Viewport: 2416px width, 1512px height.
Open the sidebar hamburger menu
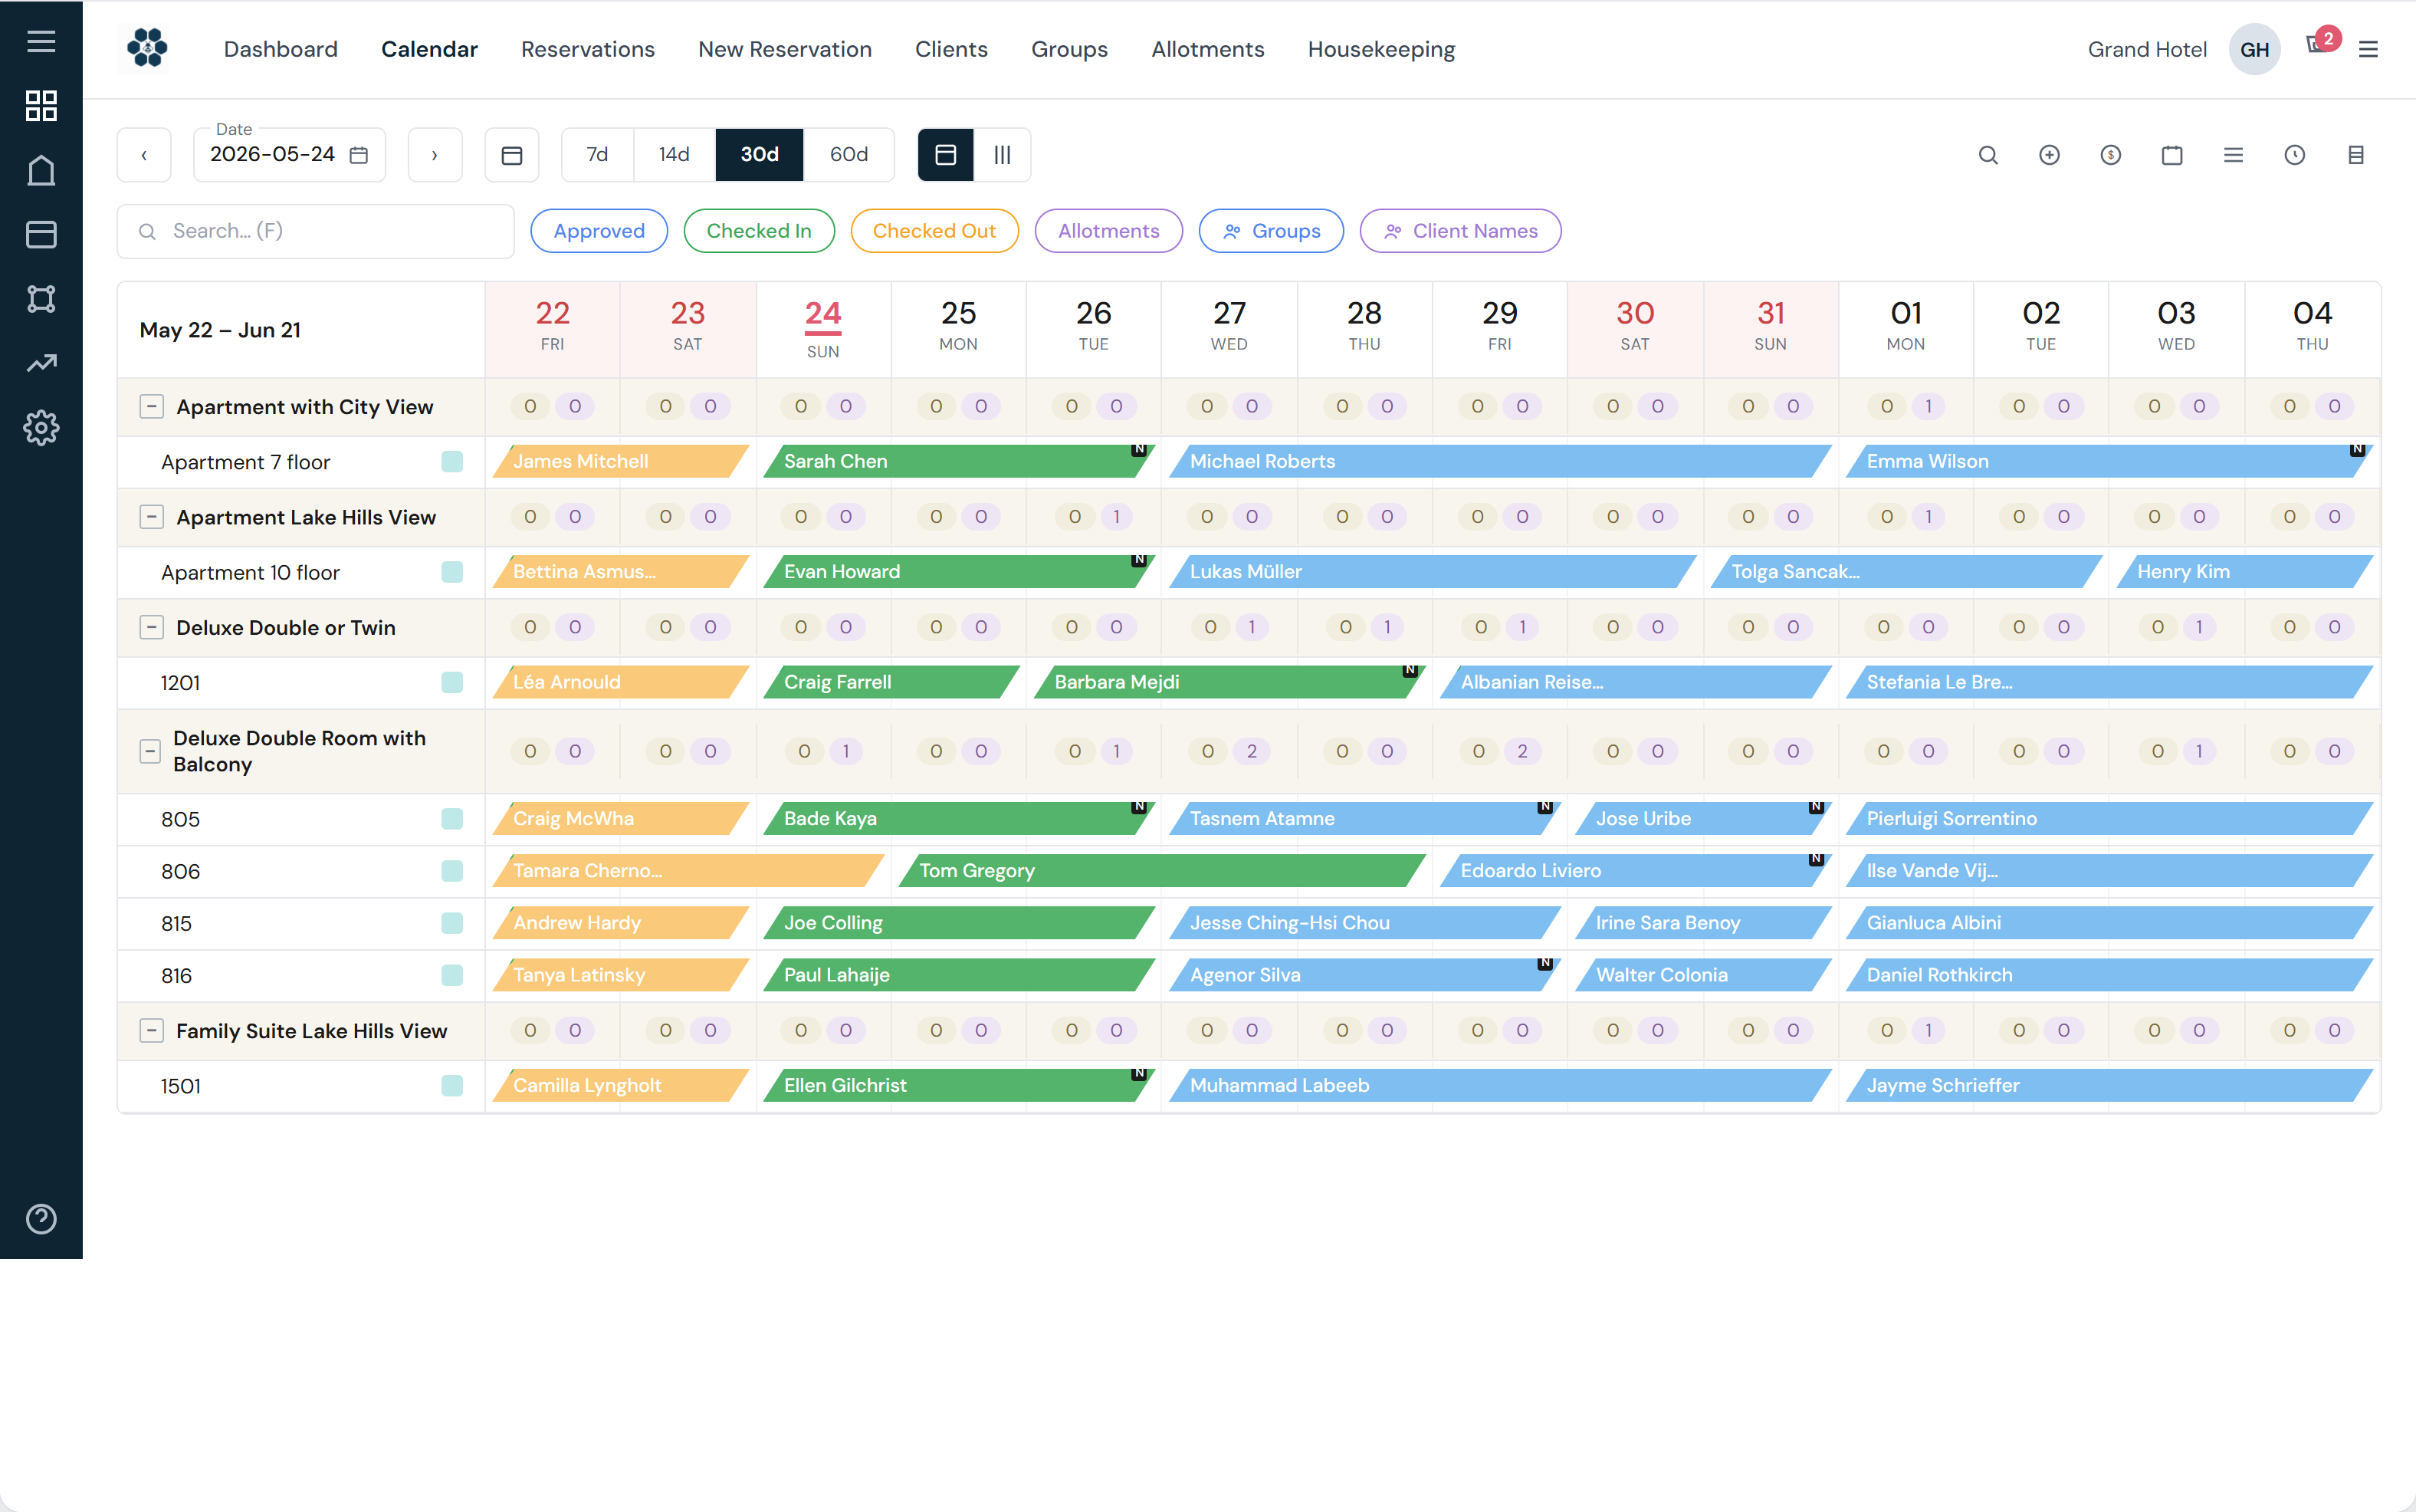pyautogui.click(x=41, y=41)
